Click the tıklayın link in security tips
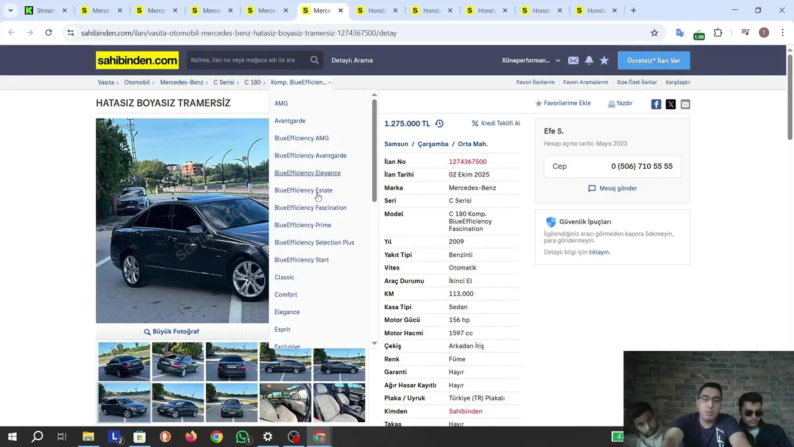Screen dimensions: 794x447 599,252
